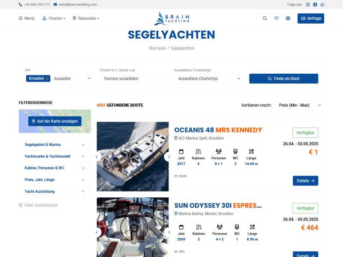Expand the Segelgebiet & Marina filter
343x257 pixels.
tap(55, 145)
